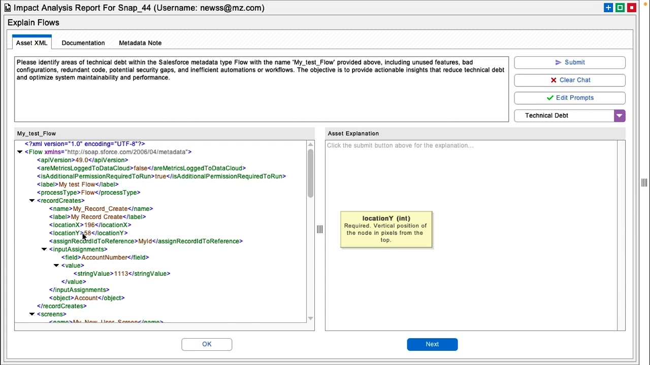The width and height of the screenshot is (650, 365).
Task: Click the right edge panel grip handle
Action: (x=644, y=182)
